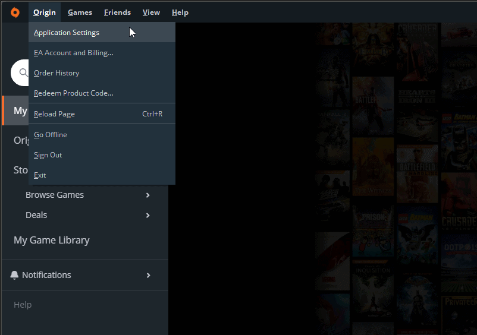Expand Browse Games chevron
Viewport: 477px width, 335px height.
pos(148,195)
